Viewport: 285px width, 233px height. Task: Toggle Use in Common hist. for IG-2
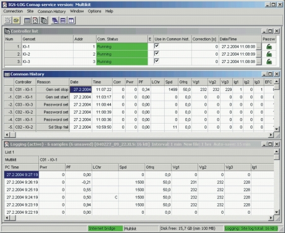coord(157,53)
